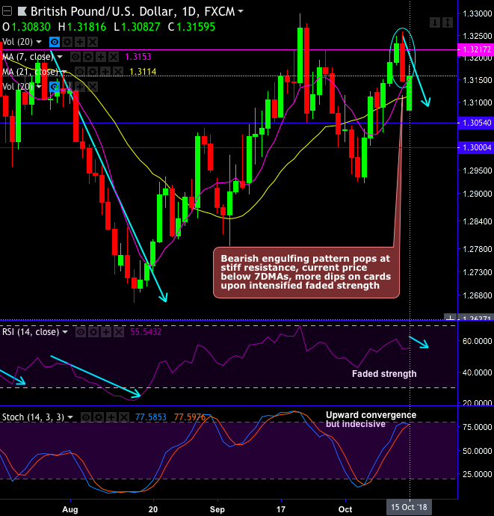Open dropdown arrow after FXCM in chart title
The height and width of the screenshot is (516, 494).
click(241, 11)
